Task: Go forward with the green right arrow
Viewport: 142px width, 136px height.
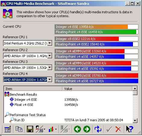Action: coord(87,129)
